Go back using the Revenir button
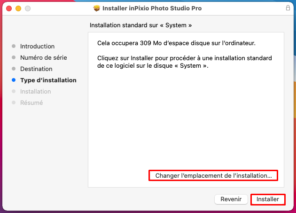Viewport: 296px width, 213px height. (x=231, y=199)
